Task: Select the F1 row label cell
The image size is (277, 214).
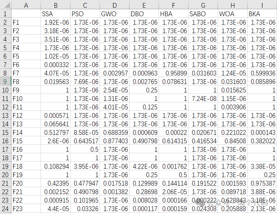Action: (26, 22)
